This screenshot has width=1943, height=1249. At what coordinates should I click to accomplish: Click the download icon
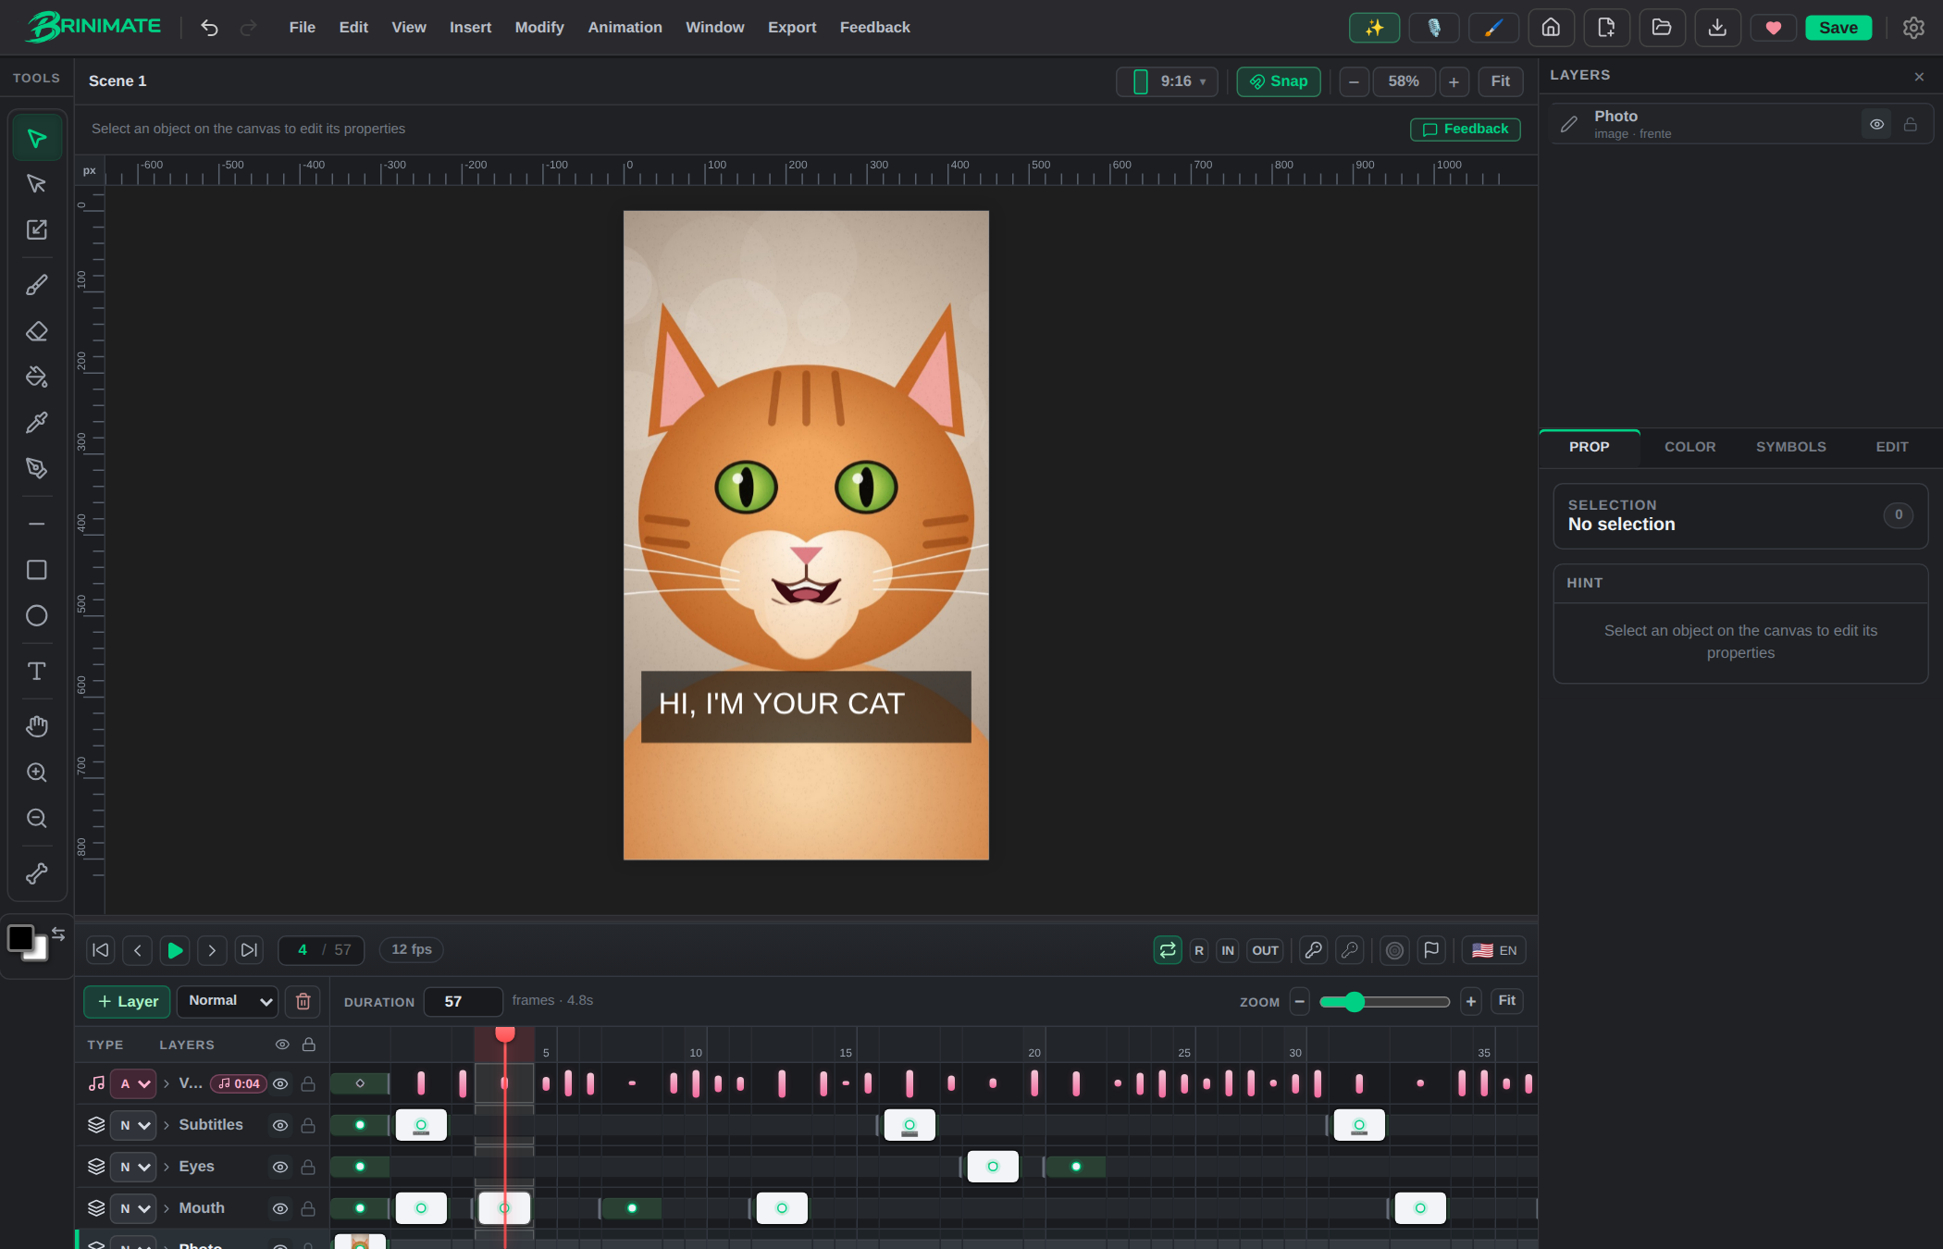[1717, 28]
